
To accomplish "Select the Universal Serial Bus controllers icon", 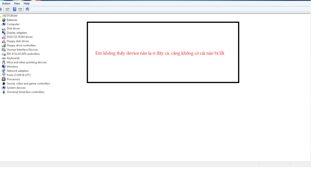I will click(x=4, y=92).
